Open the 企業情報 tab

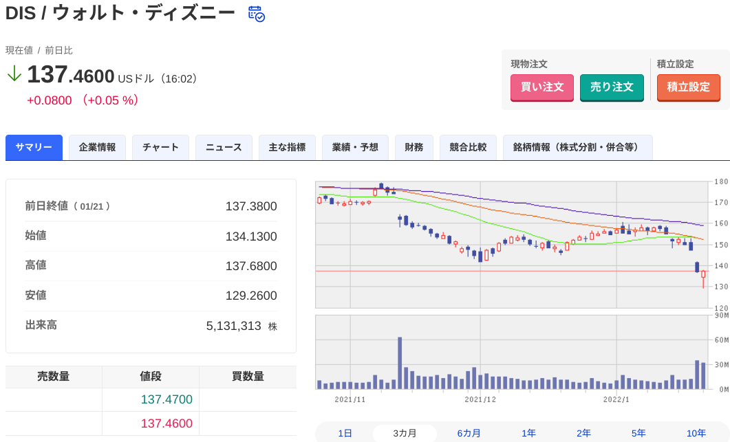[x=97, y=148]
